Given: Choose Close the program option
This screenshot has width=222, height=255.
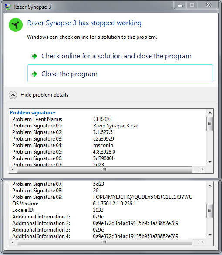Looking at the screenshot, I should tap(120, 74).
